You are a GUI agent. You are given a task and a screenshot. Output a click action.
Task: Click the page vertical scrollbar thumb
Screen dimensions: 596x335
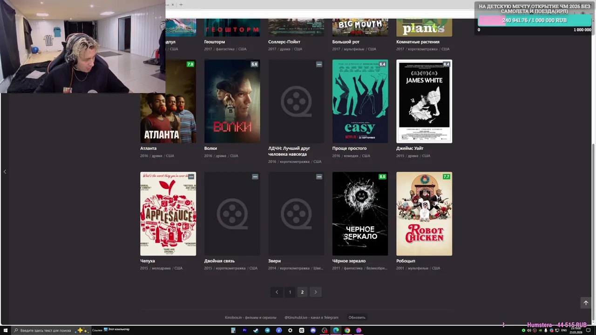(593, 232)
